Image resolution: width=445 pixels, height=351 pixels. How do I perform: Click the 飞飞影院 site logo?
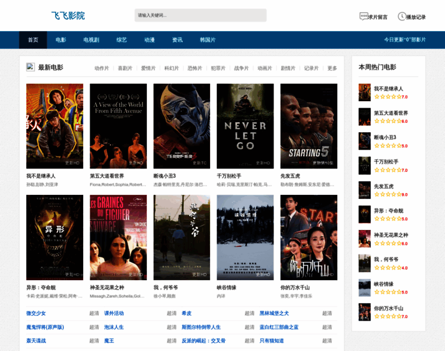pyautogui.click(x=68, y=15)
